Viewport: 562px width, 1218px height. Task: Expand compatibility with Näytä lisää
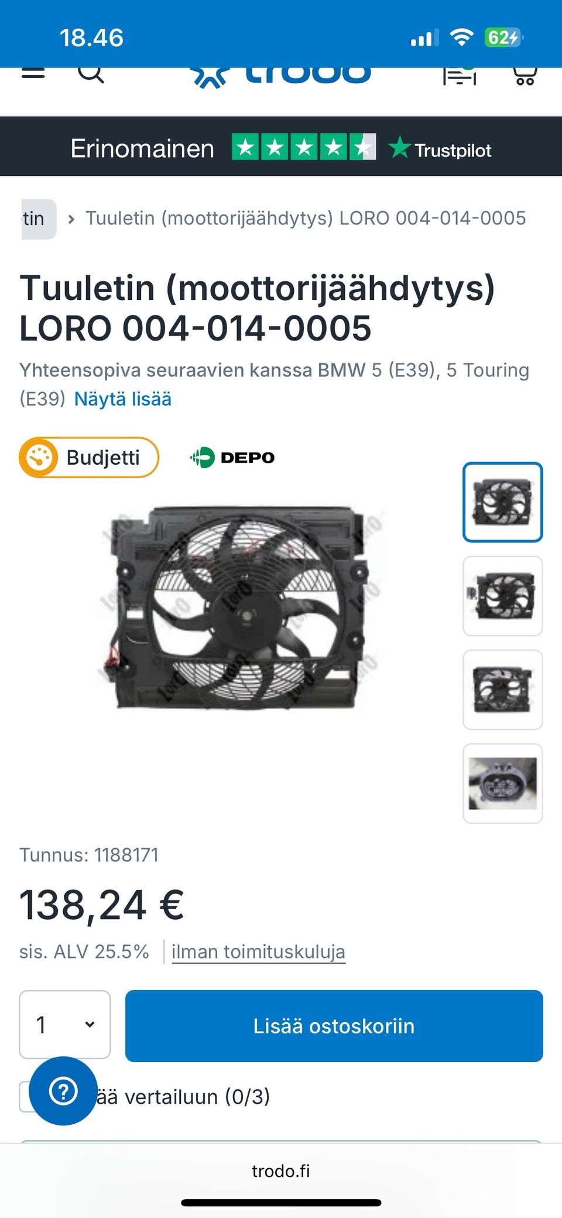[123, 399]
